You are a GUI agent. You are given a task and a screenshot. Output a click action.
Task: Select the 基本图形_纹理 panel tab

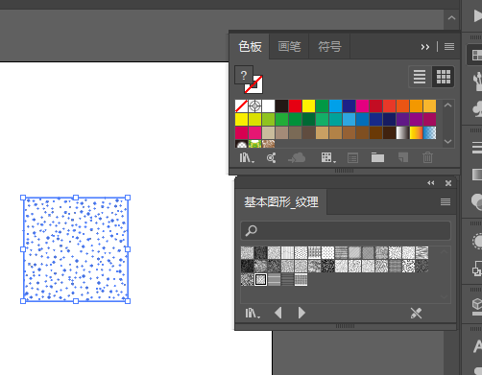tap(281, 202)
